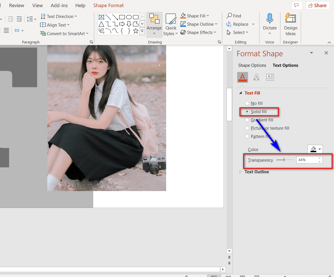The height and width of the screenshot is (277, 334).
Task: Pick the Scribble freeform shape
Action: [x=101, y=31]
